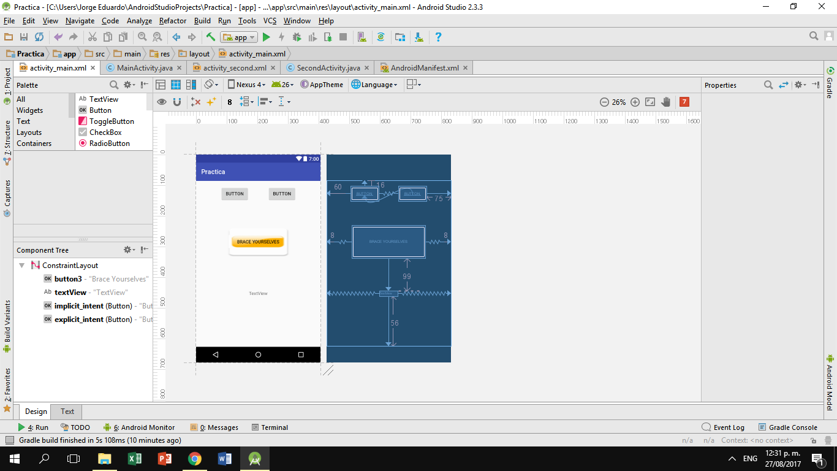Click Search Everywhere magnifier at top right
Viewport: 837px width, 471px height.
coord(814,36)
